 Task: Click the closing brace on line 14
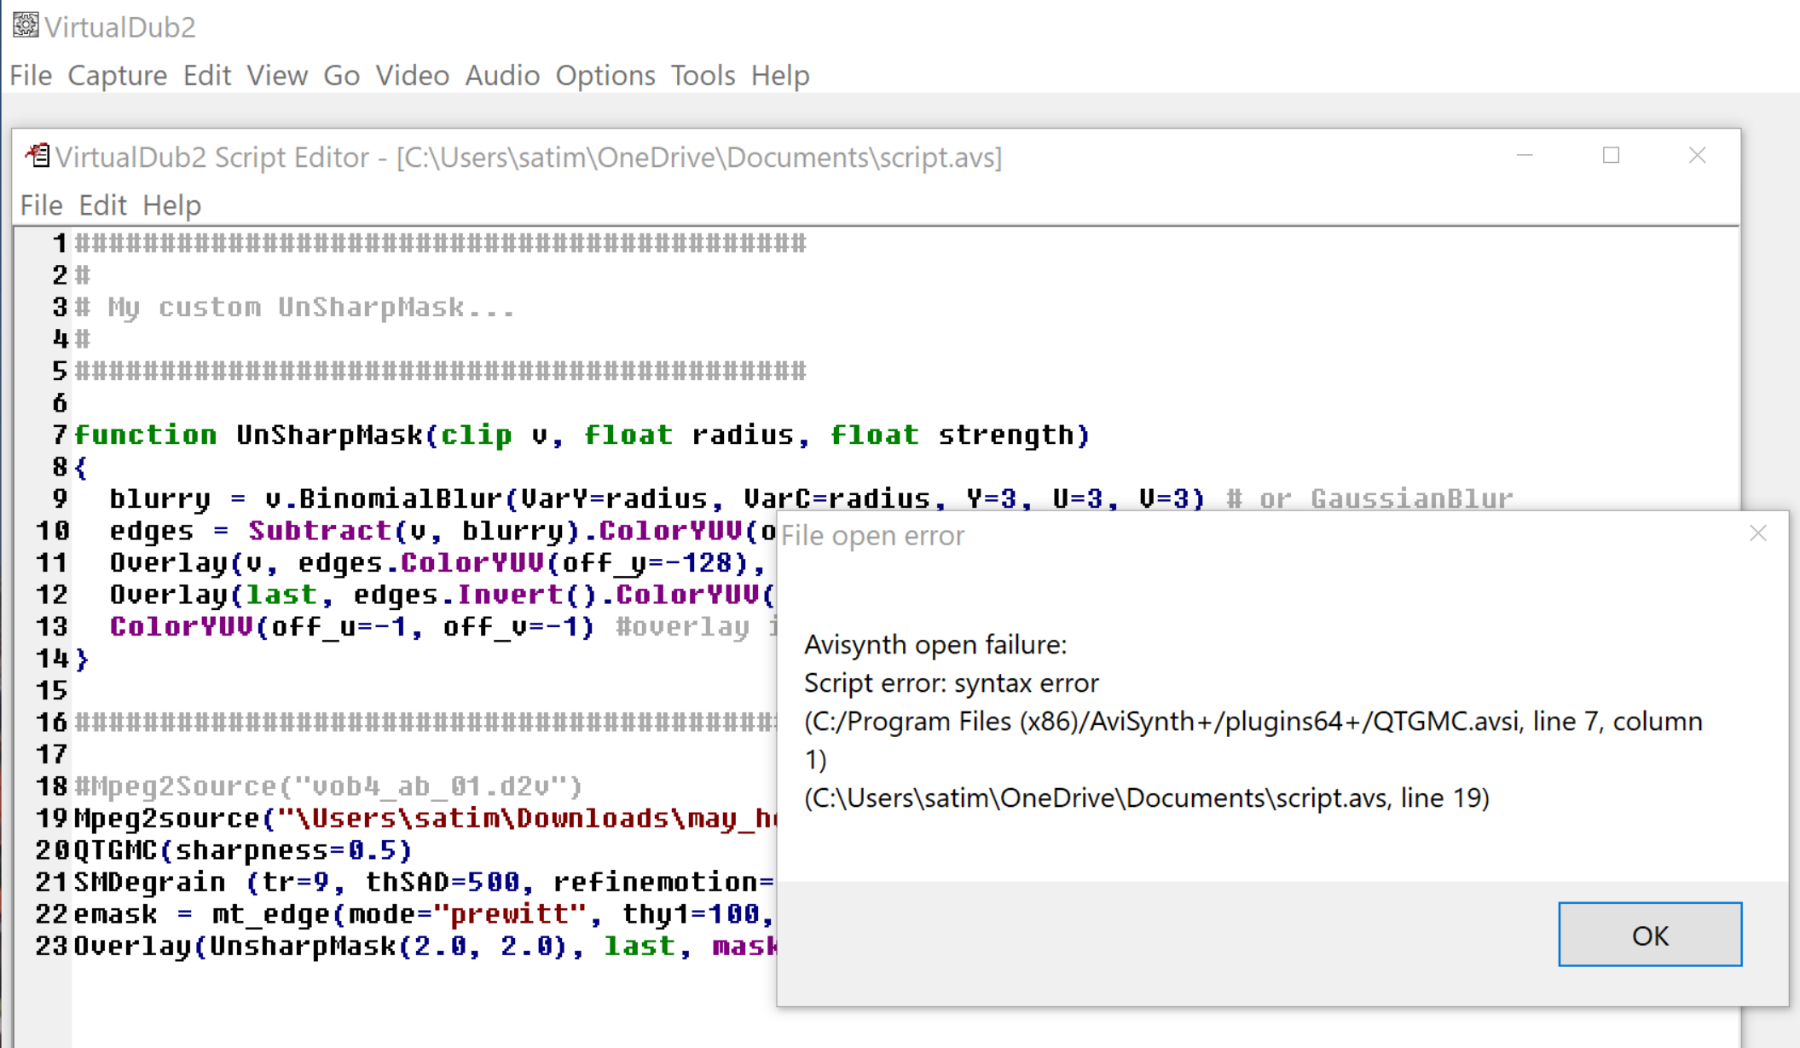click(82, 659)
